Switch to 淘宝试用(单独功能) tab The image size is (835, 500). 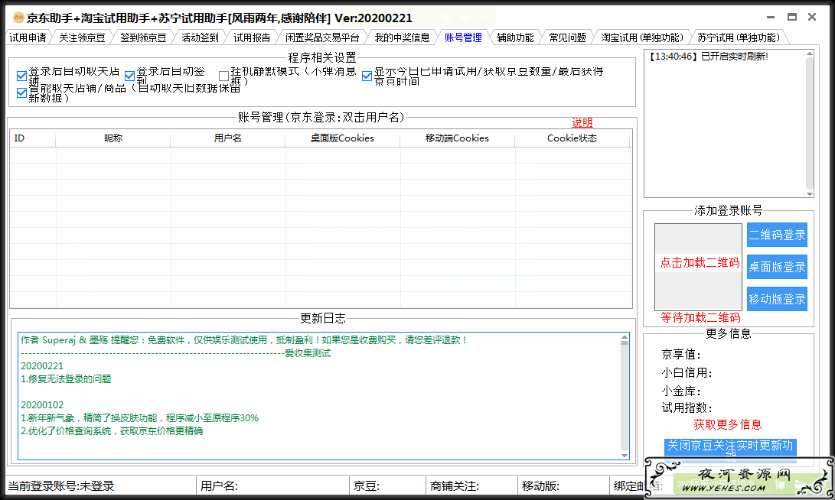642,37
